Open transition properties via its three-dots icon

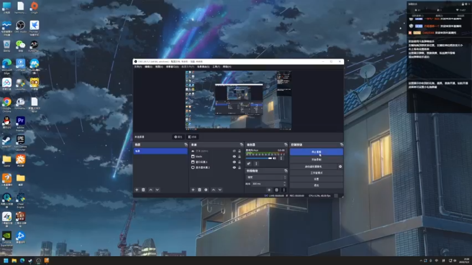pyautogui.click(x=284, y=190)
